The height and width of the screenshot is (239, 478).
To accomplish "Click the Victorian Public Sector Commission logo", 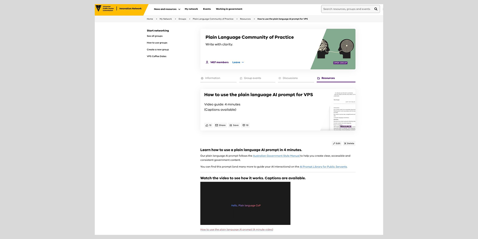I will [x=106, y=9].
